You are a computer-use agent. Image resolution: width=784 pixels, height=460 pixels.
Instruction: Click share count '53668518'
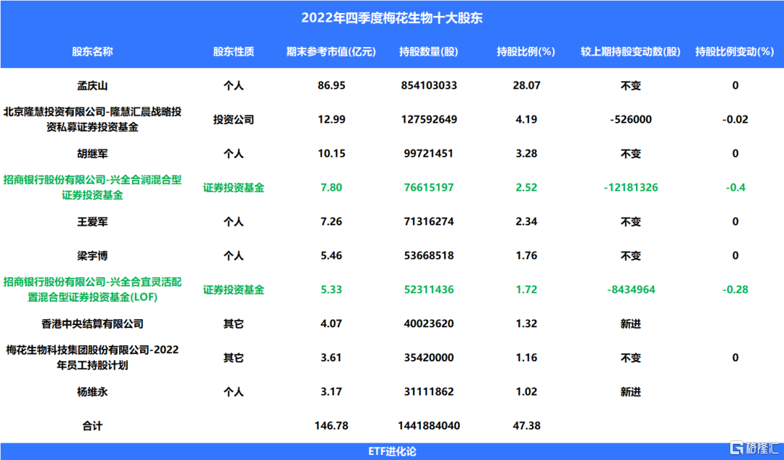429,255
